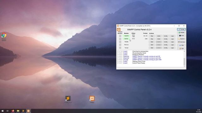202x113 pixels.
Task: Click the log panel scrollbar thumb
Action: pos(184,62)
